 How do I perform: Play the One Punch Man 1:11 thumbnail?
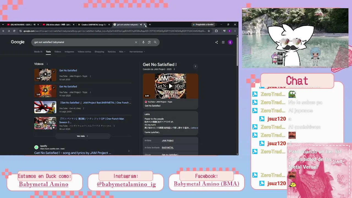coord(45,107)
